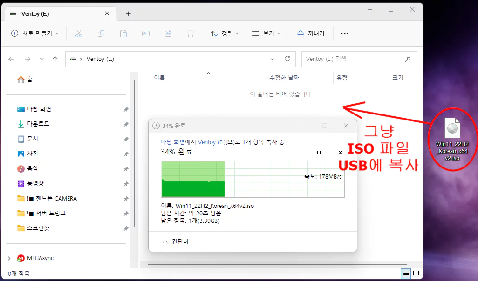This screenshot has width=478, height=281.
Task: Click the Copy toolbar icon
Action: click(x=101, y=33)
